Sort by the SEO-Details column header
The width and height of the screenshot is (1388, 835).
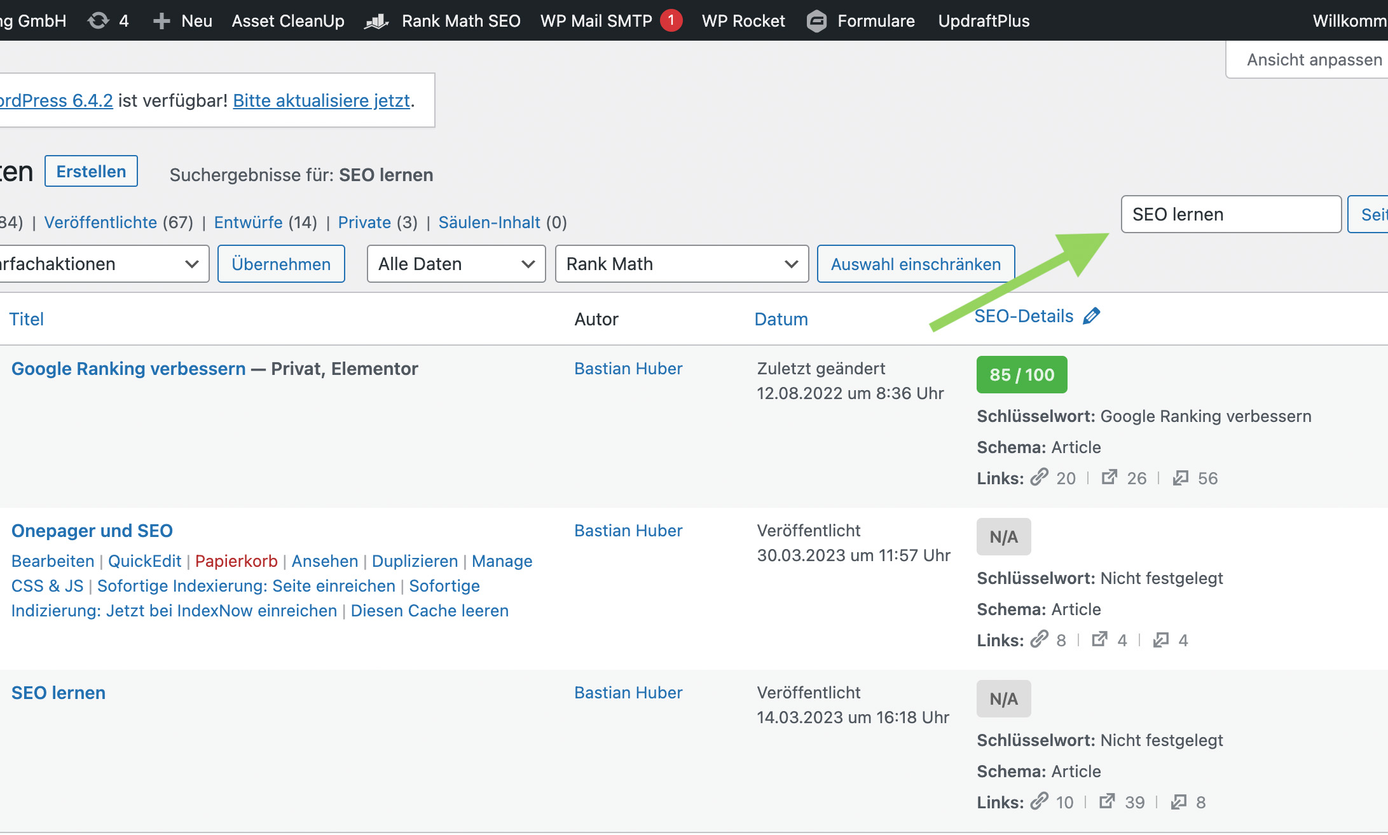[1024, 316]
